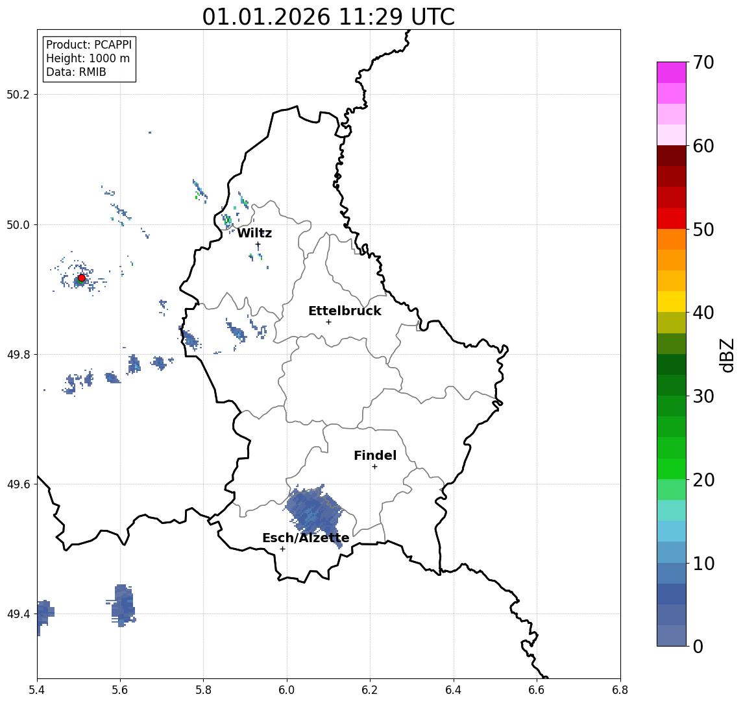Click the Ettelbruck city label
Image resolution: width=743 pixels, height=703 pixels.
[x=345, y=311]
